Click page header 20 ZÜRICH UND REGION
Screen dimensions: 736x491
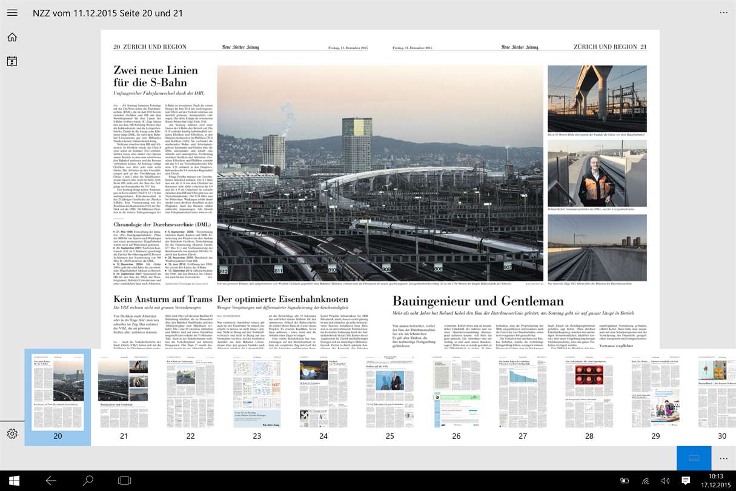150,47
